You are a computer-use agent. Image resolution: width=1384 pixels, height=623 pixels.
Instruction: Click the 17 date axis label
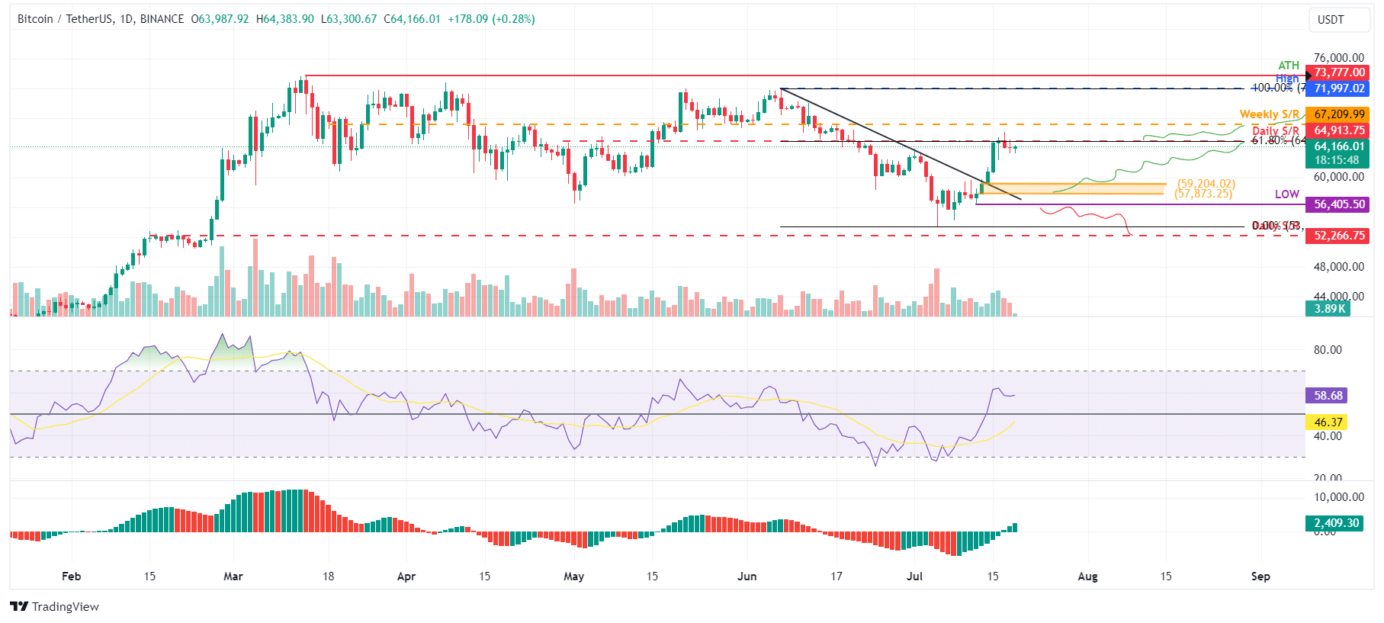click(837, 576)
